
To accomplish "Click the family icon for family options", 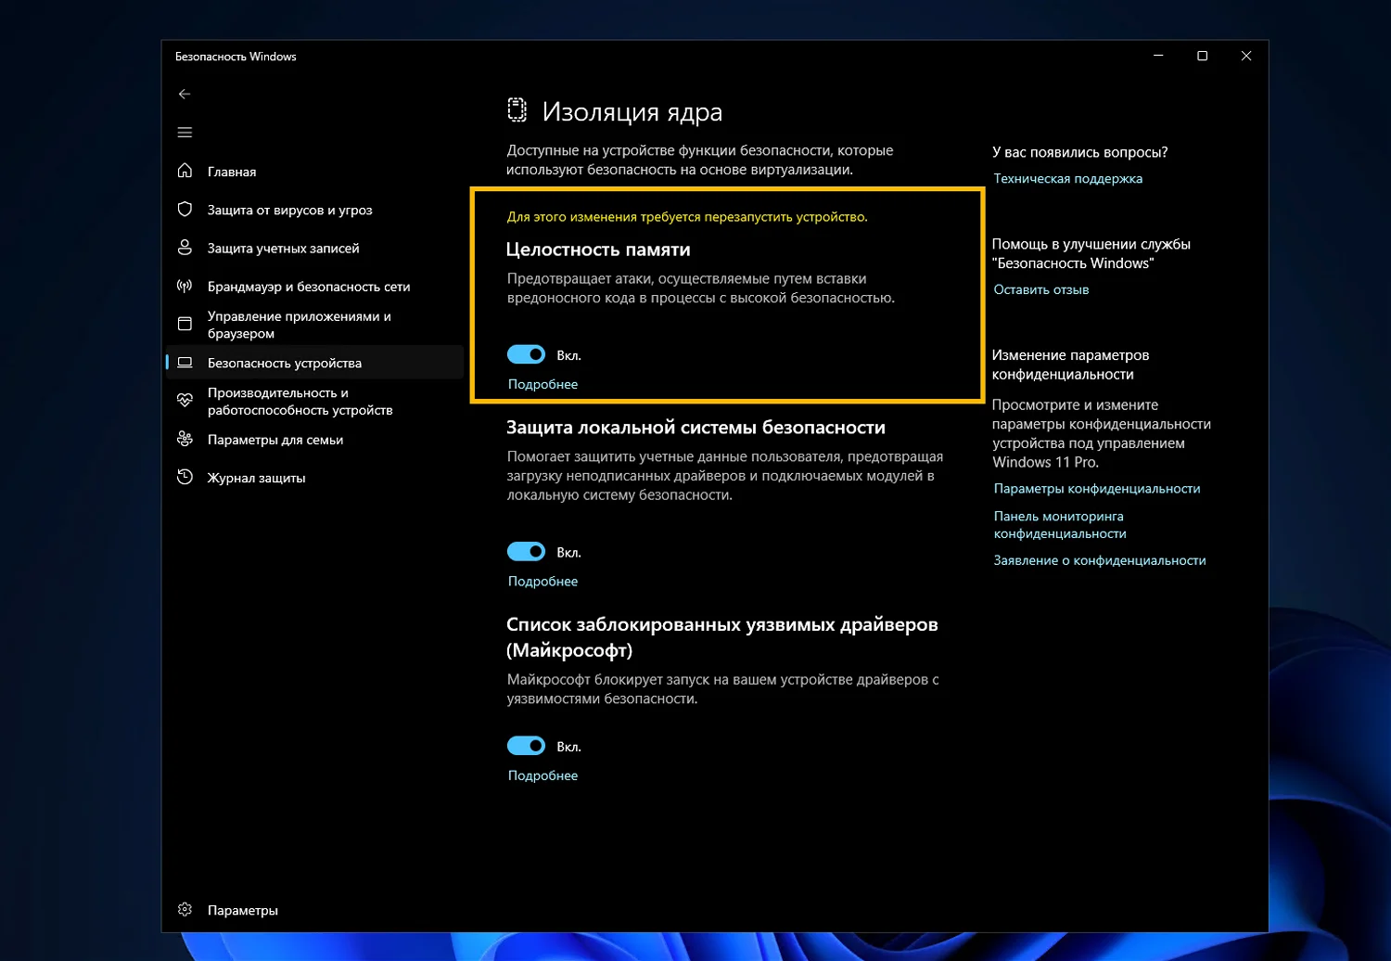I will pyautogui.click(x=185, y=439).
